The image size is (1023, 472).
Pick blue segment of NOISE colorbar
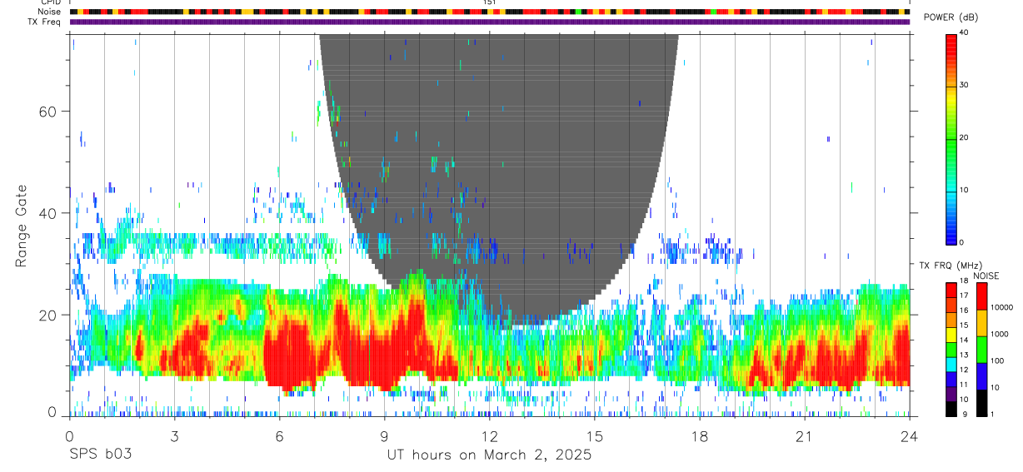click(982, 376)
